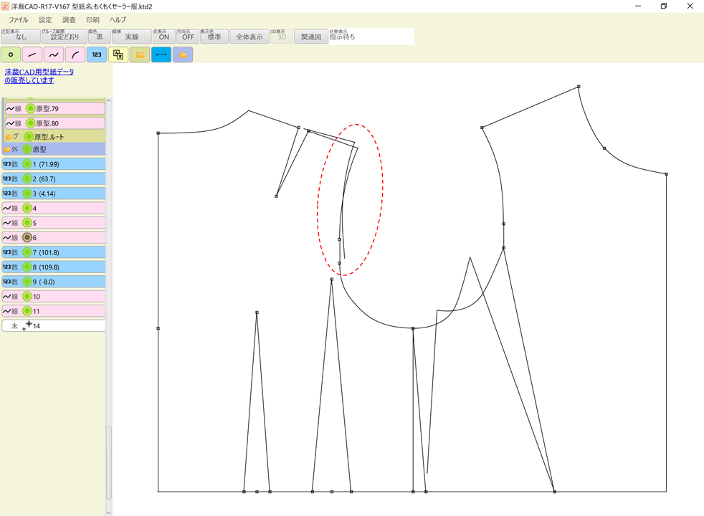Image resolution: width=704 pixels, height=516 pixels.
Task: Select the horizontal arrow measure tool
Action: (x=161, y=54)
